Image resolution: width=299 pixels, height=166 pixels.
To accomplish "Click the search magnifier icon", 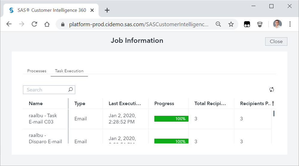I will (x=70, y=89).
